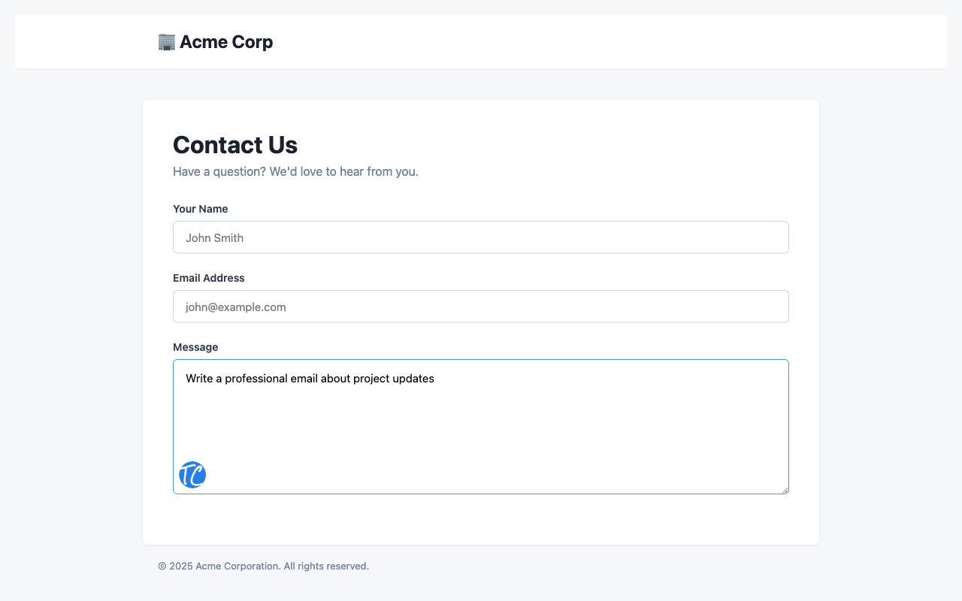Click the "Have a question?" subtitle text
The width and height of the screenshot is (962, 601).
295,171
